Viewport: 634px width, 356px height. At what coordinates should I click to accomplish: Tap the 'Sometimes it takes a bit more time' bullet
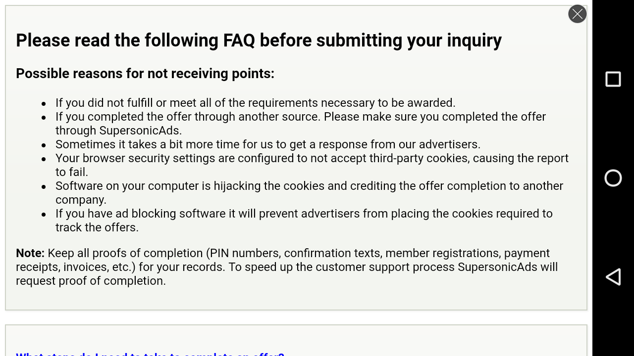[267, 144]
